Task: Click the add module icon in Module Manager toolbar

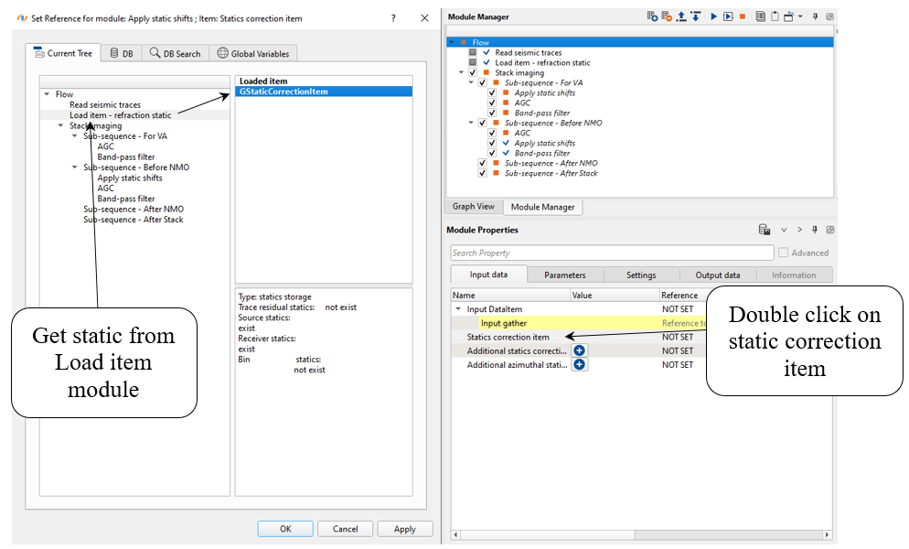Action: point(652,16)
